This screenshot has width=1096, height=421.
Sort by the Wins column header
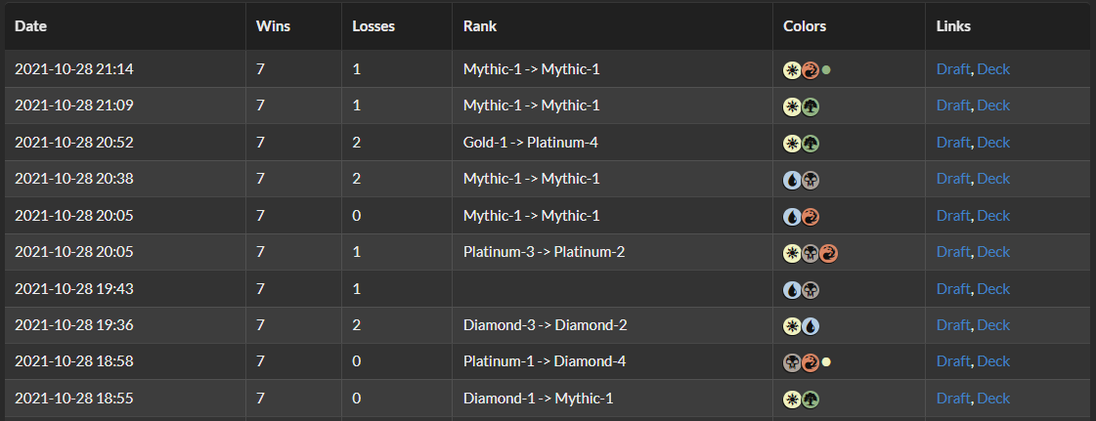click(x=273, y=26)
